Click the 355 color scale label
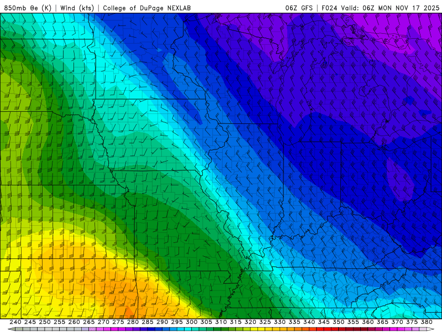Image resolution: width=442 pixels, height=332 pixels. [353, 322]
